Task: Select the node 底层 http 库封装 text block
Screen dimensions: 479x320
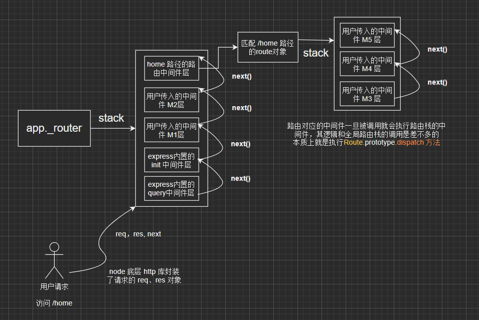Action: point(144,276)
